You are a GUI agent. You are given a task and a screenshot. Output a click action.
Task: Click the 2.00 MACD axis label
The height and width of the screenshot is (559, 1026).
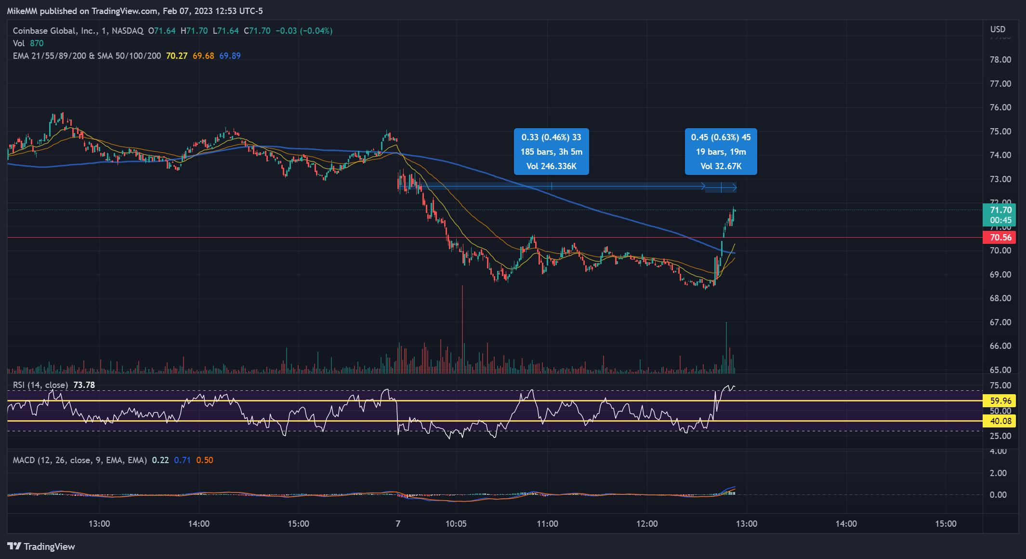point(998,473)
